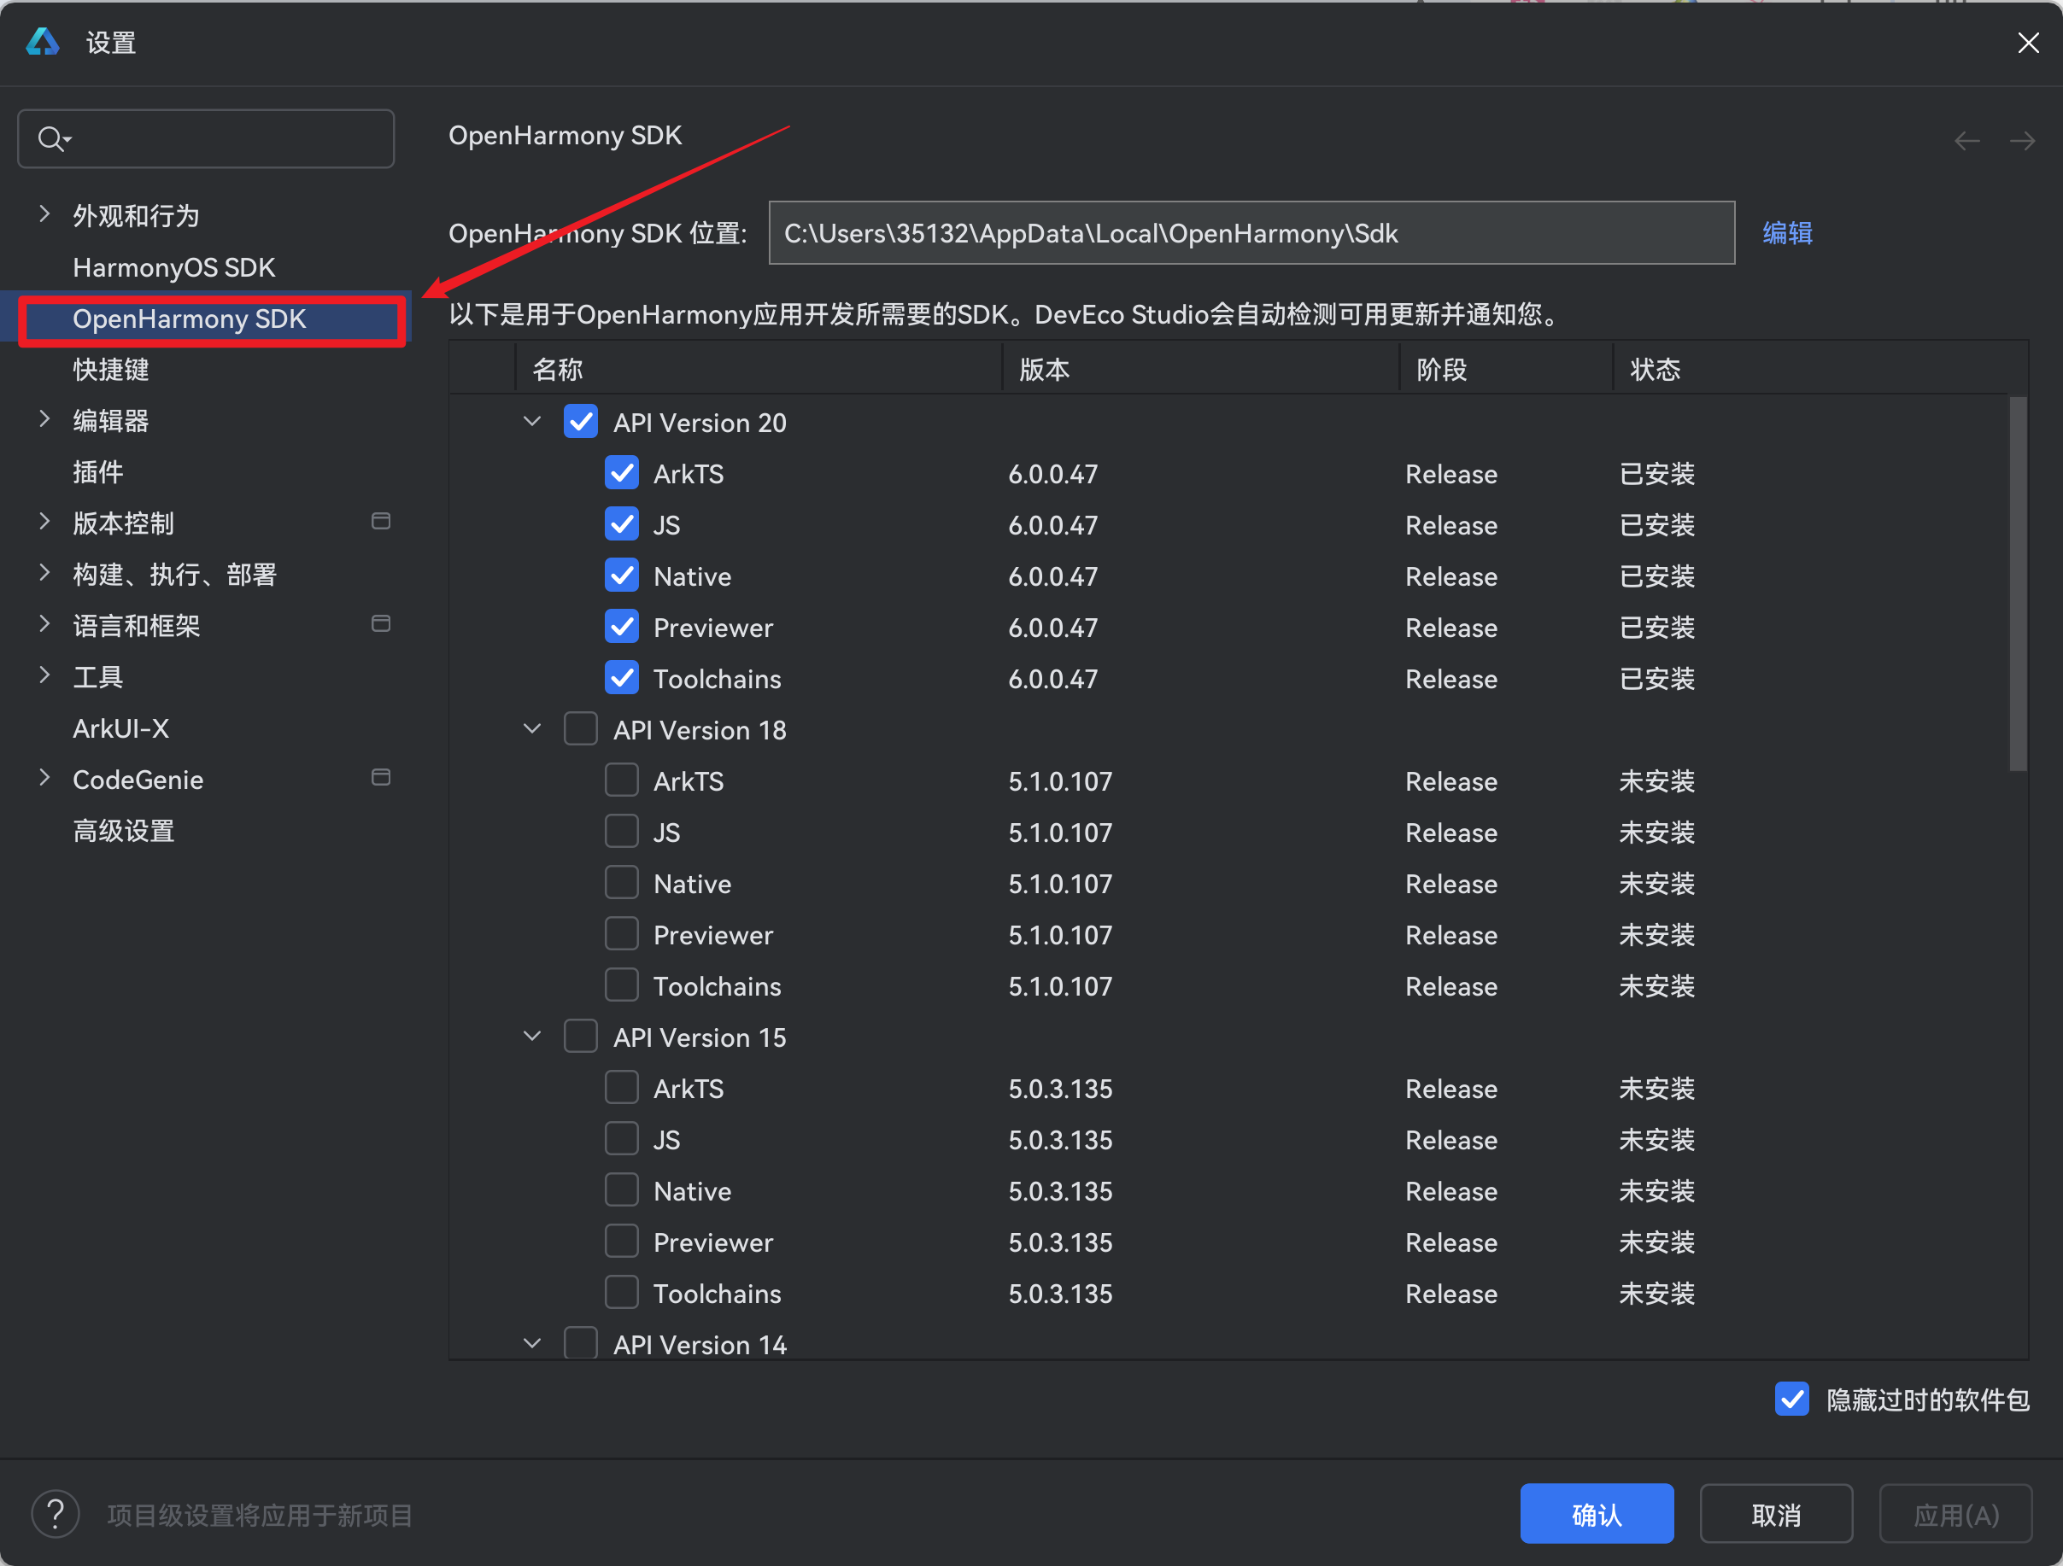The height and width of the screenshot is (1566, 2063).
Task: Uncheck Native 6.0.0.47 checkbox
Action: (622, 576)
